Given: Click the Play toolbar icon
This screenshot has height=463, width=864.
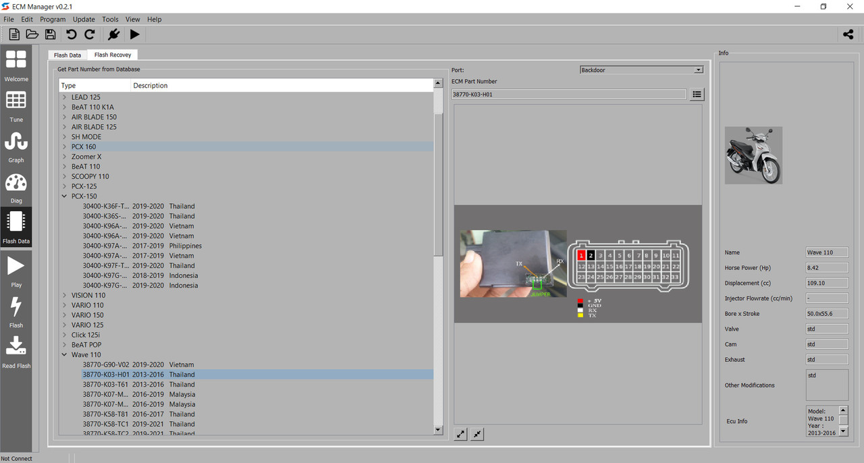Looking at the screenshot, I should click(x=135, y=34).
